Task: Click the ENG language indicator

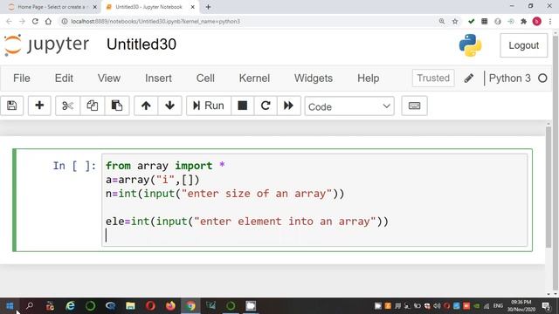Action: 498,306
